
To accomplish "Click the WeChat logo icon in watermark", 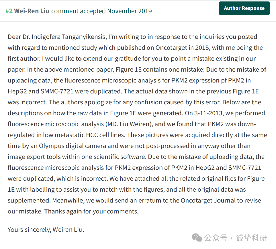I will coord(197,238).
